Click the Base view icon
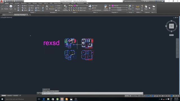This screenshot has width=180, height=101. [154, 7]
